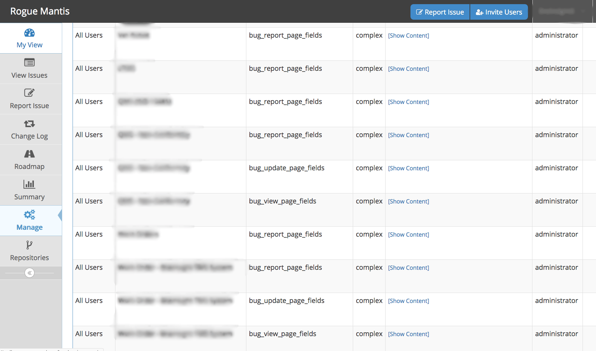Viewport: 596px width, 351px height.
Task: Show content for first bug_report_page_fields row
Action: pos(408,36)
